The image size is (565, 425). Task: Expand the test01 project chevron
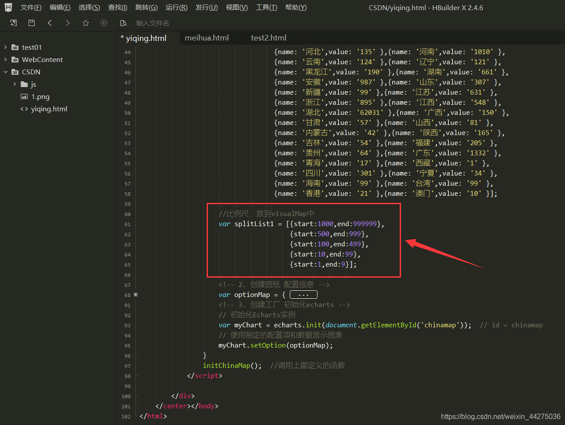[5, 47]
